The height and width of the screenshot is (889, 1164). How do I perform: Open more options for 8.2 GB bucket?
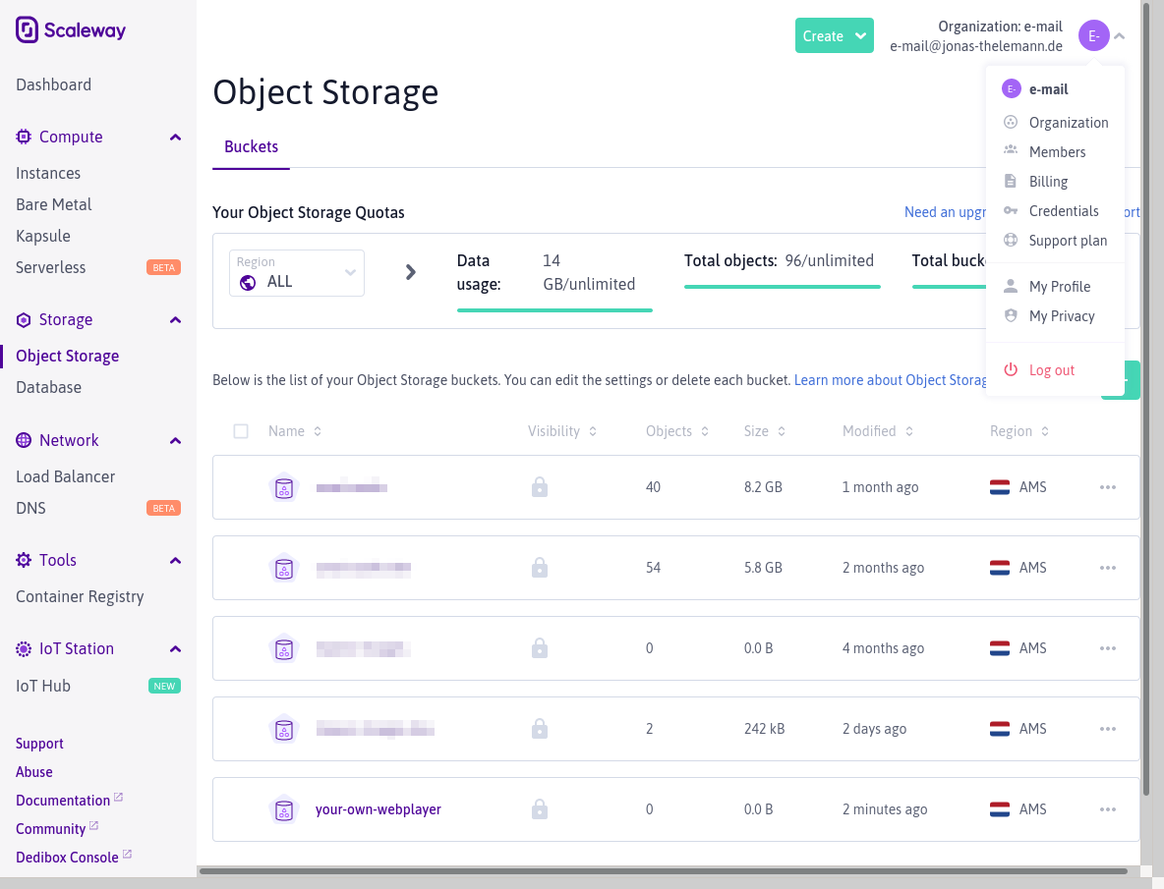[x=1108, y=487]
